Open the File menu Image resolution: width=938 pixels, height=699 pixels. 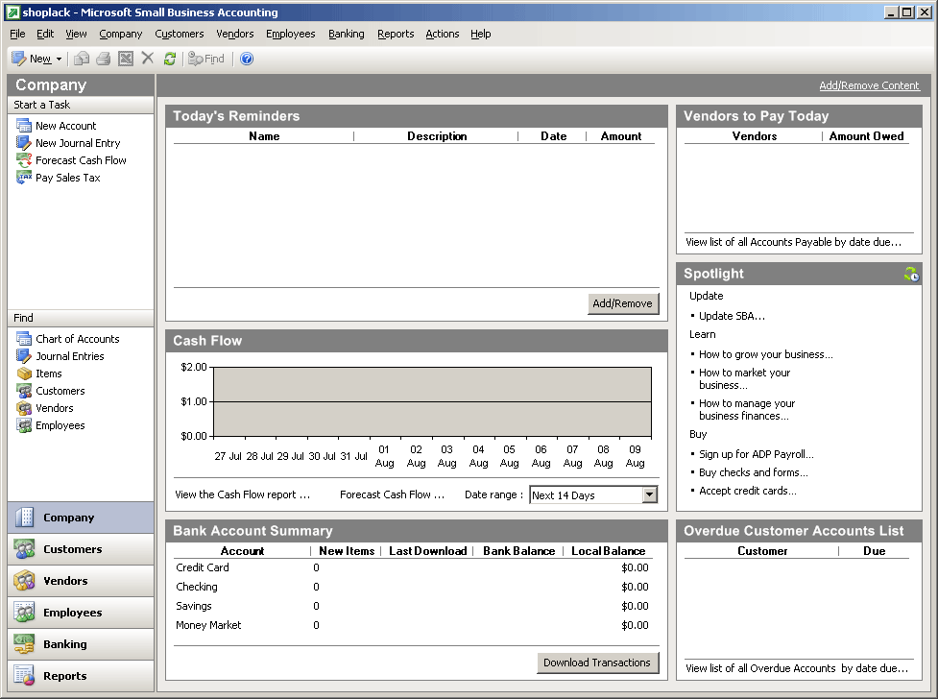(x=18, y=35)
